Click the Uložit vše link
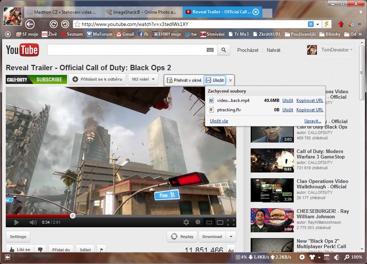The height and width of the screenshot is (264, 367). click(219, 121)
